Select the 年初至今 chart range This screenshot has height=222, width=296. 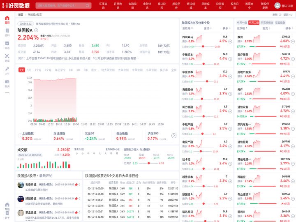click(x=60, y=70)
